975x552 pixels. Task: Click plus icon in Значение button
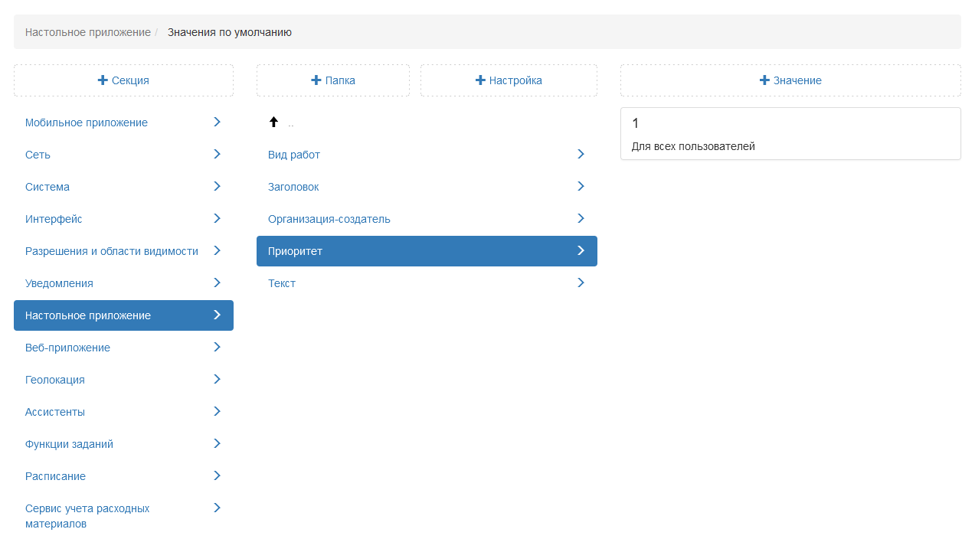pos(764,80)
